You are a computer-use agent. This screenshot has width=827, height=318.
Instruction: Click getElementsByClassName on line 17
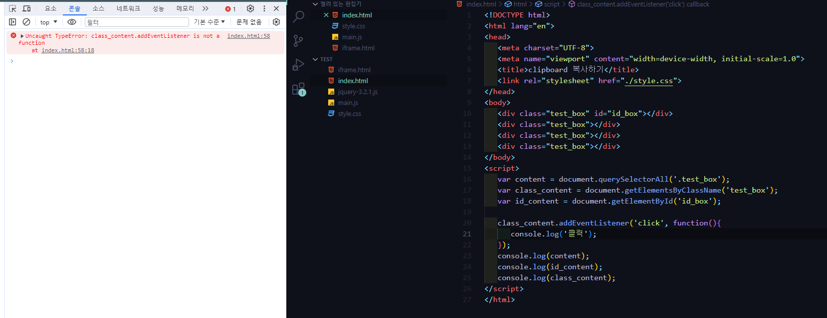pos(673,190)
